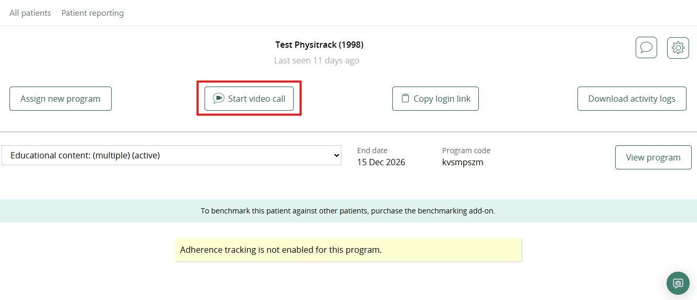The image size is (697, 300).
Task: Click the benchmarking add-on banner text
Action: pyautogui.click(x=348, y=211)
